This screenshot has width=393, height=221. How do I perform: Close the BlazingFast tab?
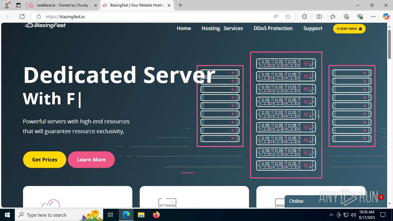coord(169,5)
